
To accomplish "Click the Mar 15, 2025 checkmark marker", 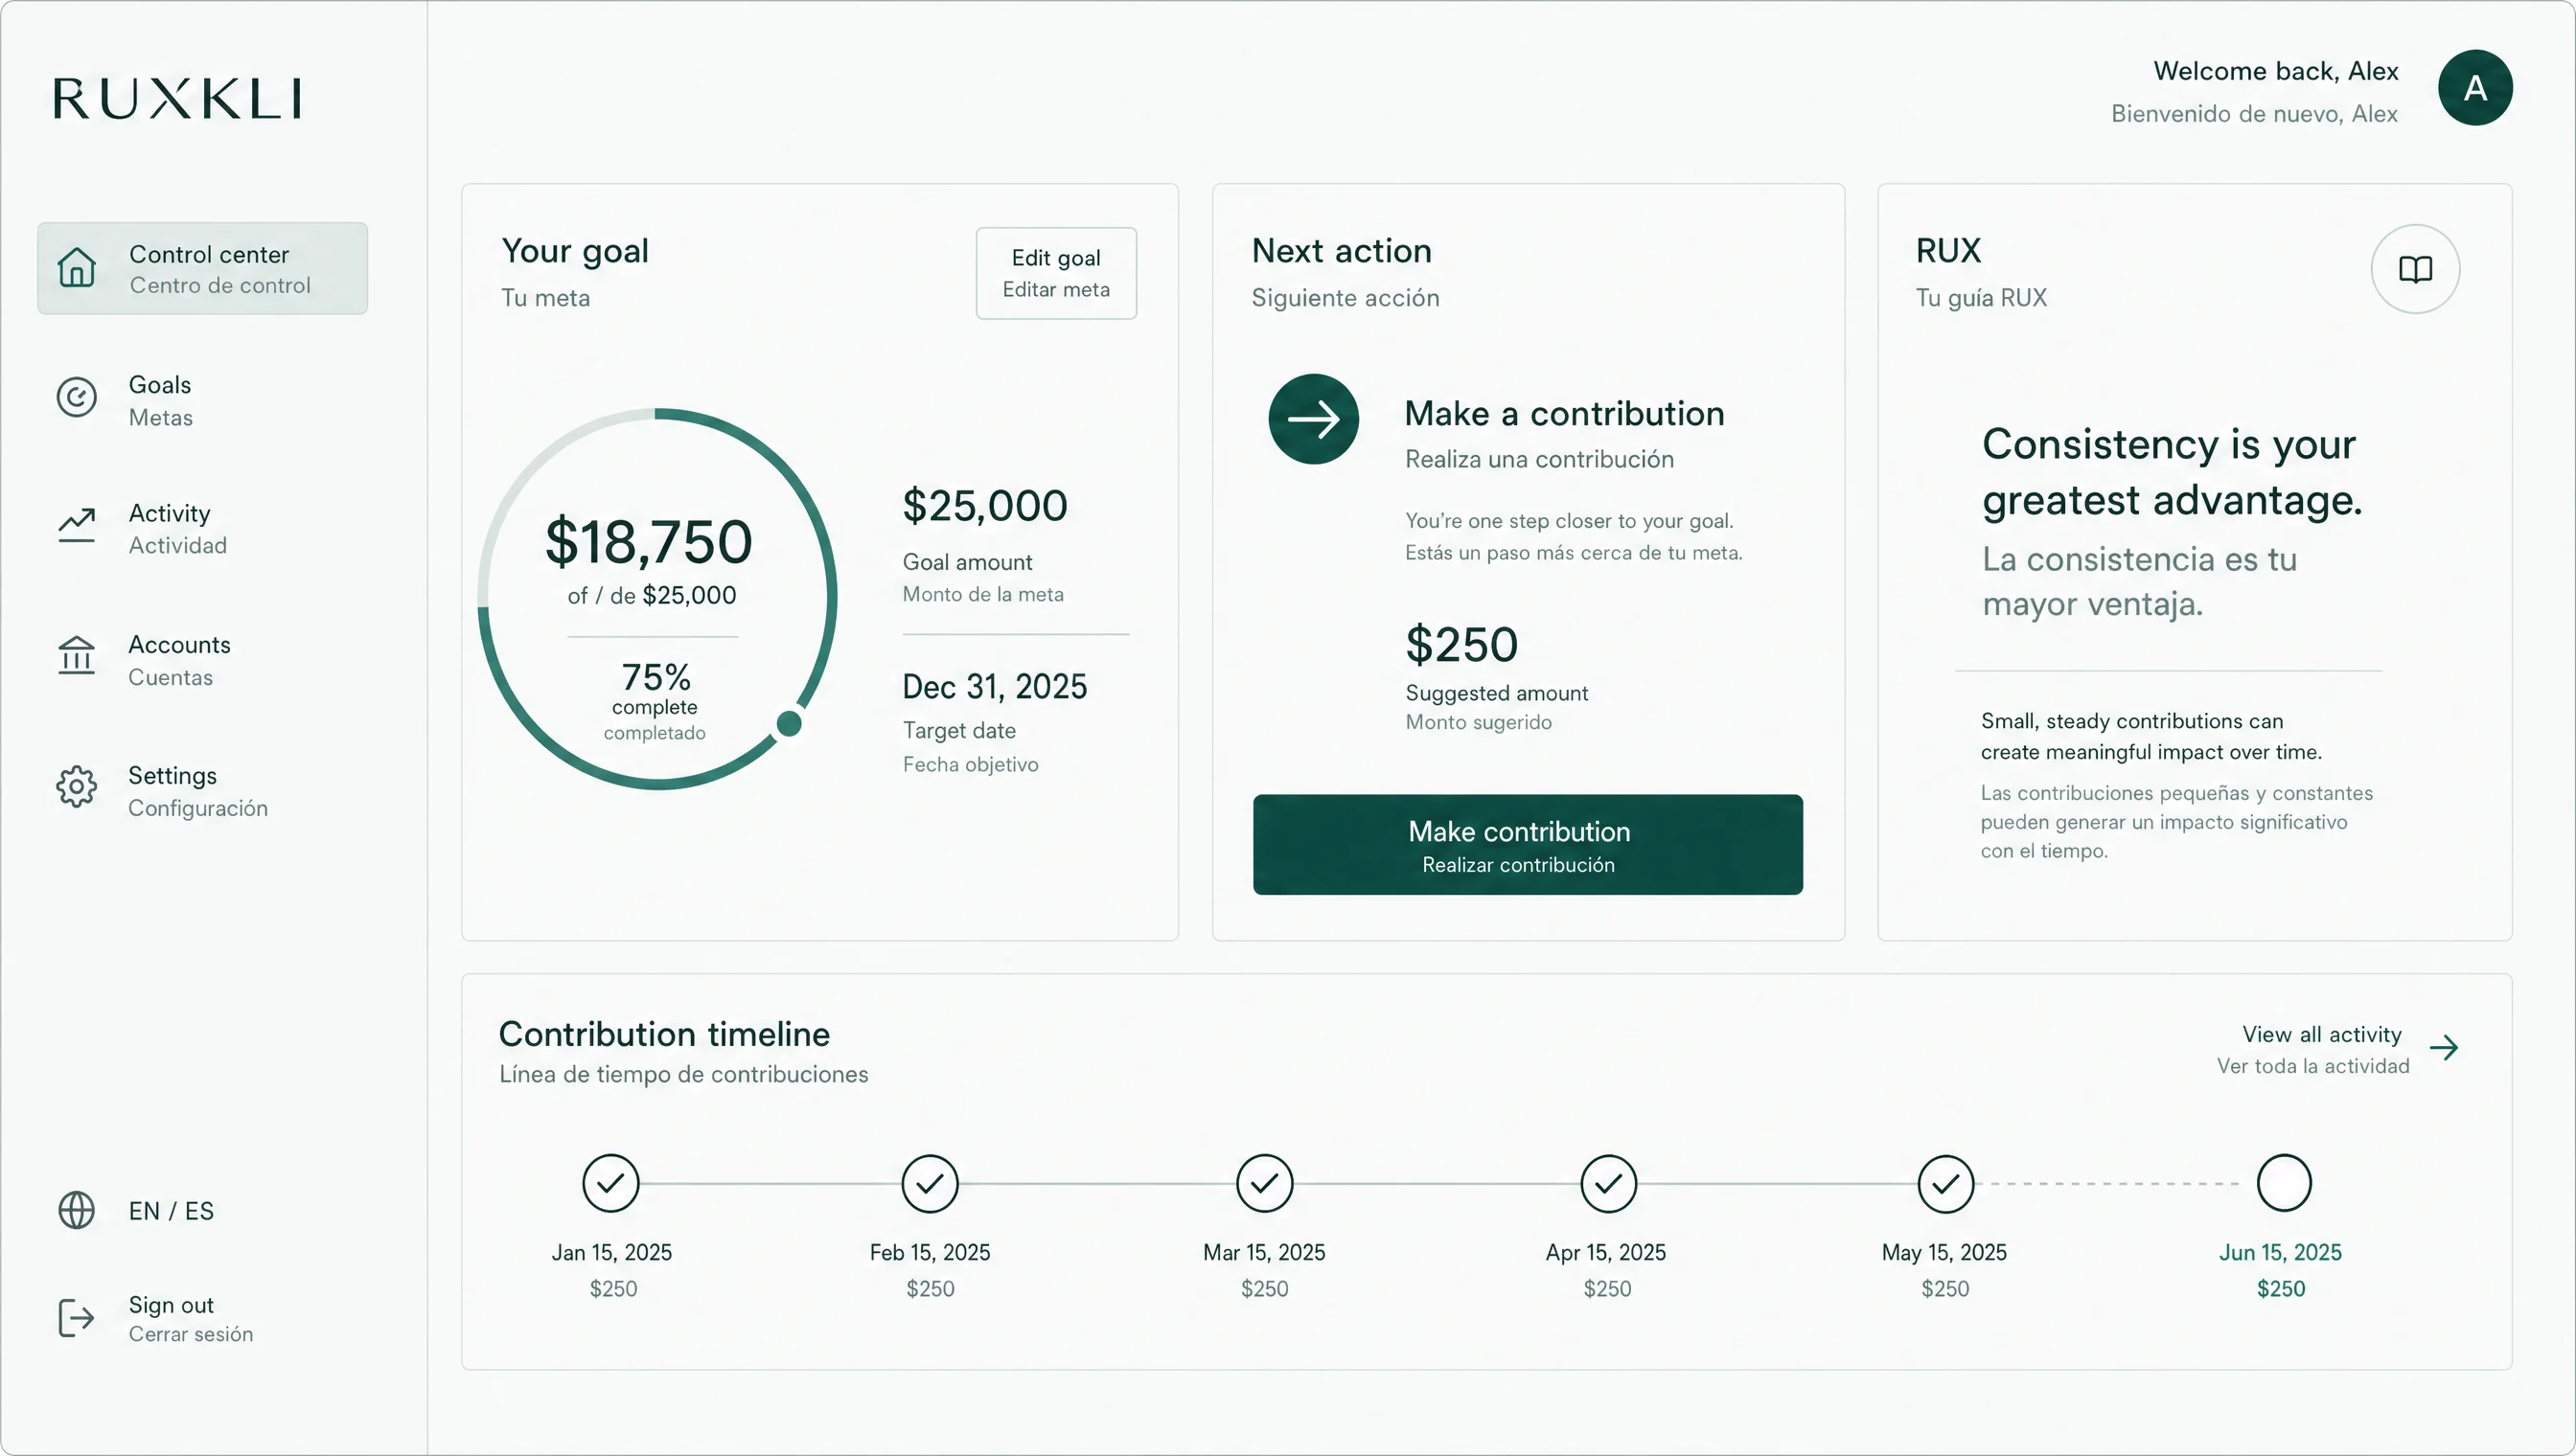I will (x=1264, y=1184).
